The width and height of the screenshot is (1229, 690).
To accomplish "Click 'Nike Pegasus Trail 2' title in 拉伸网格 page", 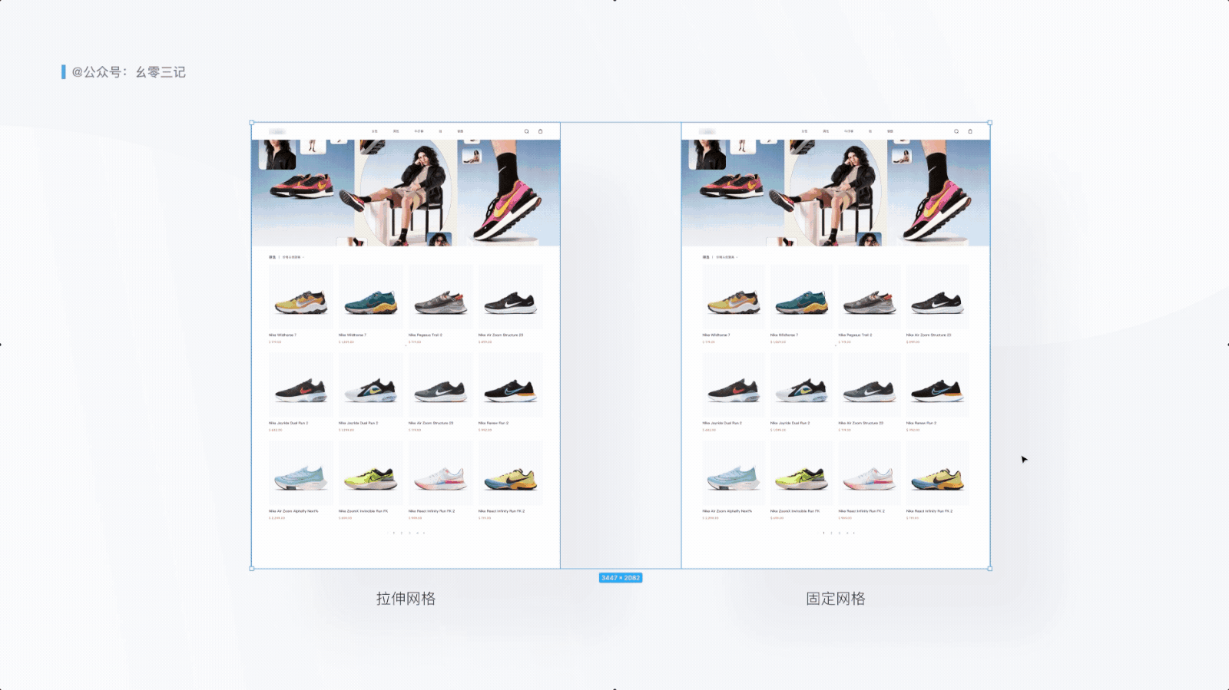I will point(426,335).
